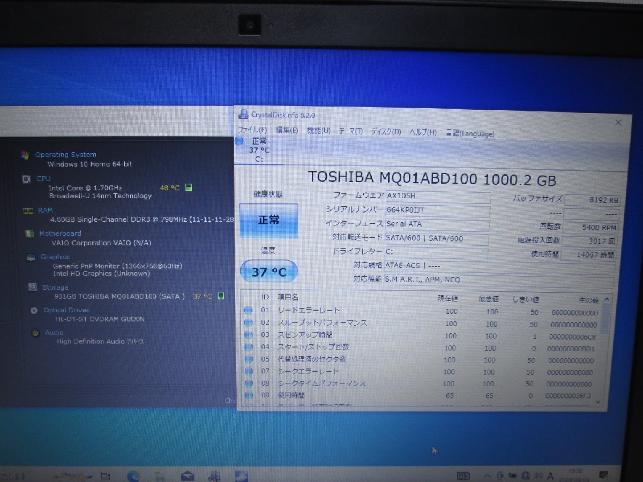Open the ヘルプ(H) menu
The height and width of the screenshot is (482, 643).
coord(423,132)
